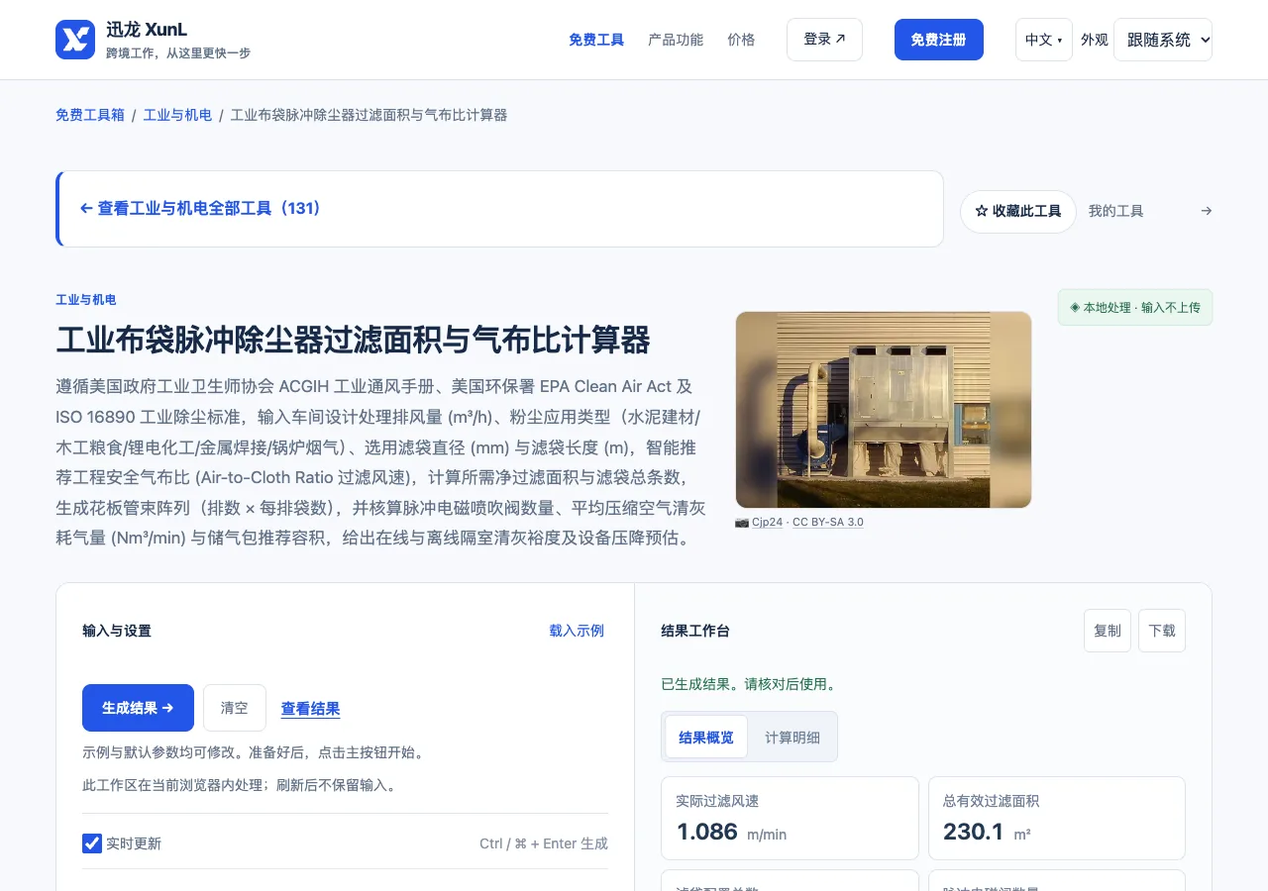Toggle the 实时更新 checkbox
The image size is (1268, 891).
(x=92, y=843)
